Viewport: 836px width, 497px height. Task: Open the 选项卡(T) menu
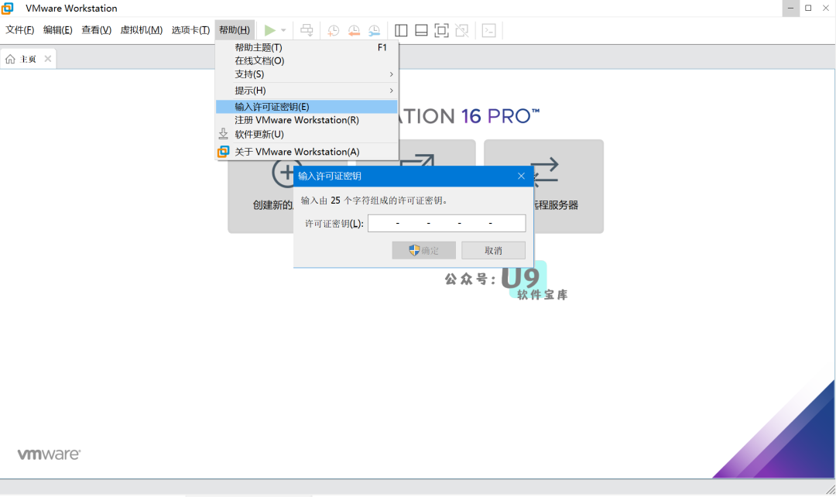pos(190,30)
